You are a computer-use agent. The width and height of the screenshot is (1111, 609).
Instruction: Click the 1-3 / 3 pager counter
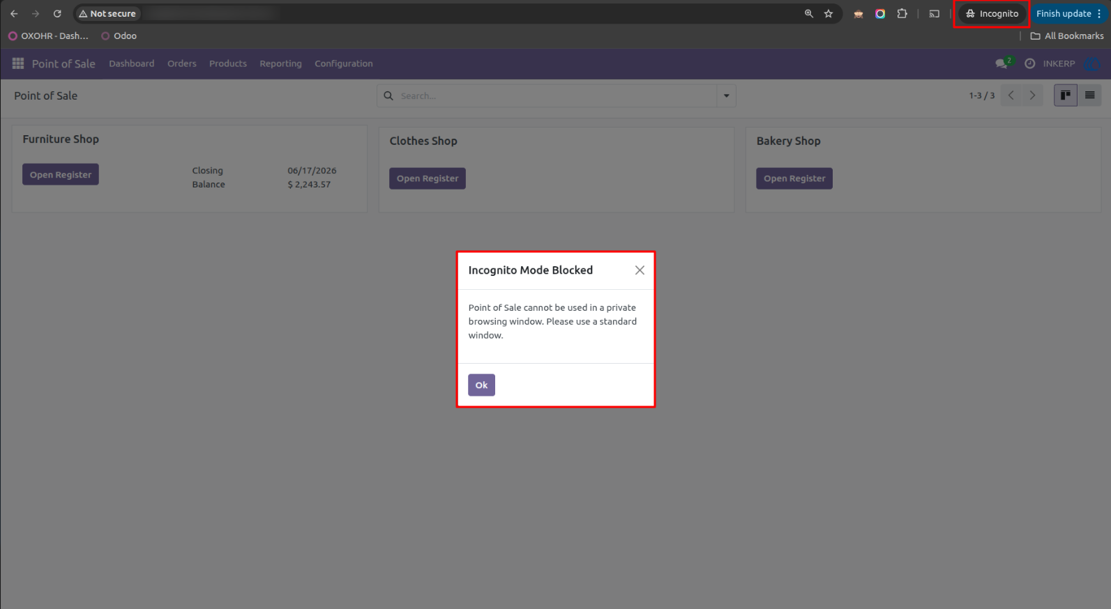tap(981, 95)
